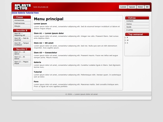This screenshot has height=122, width=163.
Task: Click the Sección C header
Action: click(22, 49)
